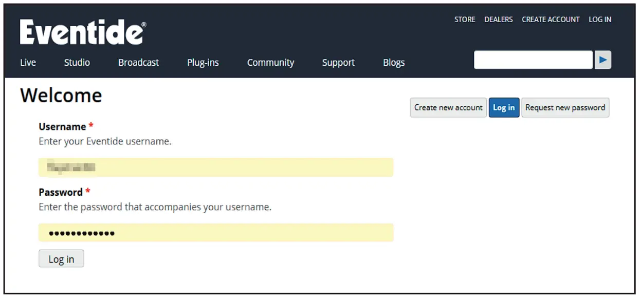Viewport: 640px width, 298px height.
Task: Open Request new password tab
Action: (x=565, y=107)
